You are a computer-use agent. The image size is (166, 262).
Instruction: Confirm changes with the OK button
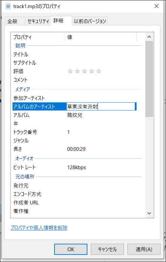[71, 249]
